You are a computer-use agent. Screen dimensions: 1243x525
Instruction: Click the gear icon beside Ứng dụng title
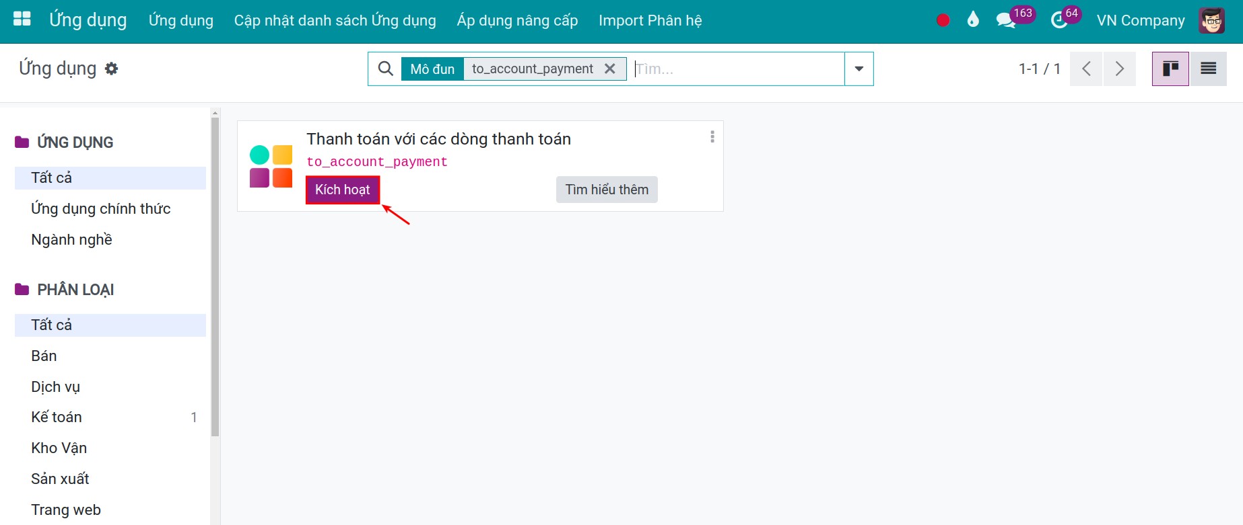(x=112, y=69)
